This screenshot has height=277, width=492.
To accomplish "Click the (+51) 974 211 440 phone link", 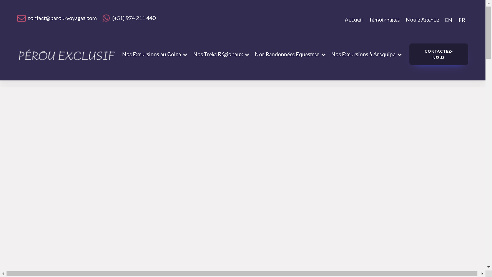I will click(x=134, y=18).
